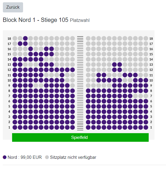Choose right available seat in row 12, right block
Image resolution: width=166 pixels, height=170 pixels.
tap(120, 70)
